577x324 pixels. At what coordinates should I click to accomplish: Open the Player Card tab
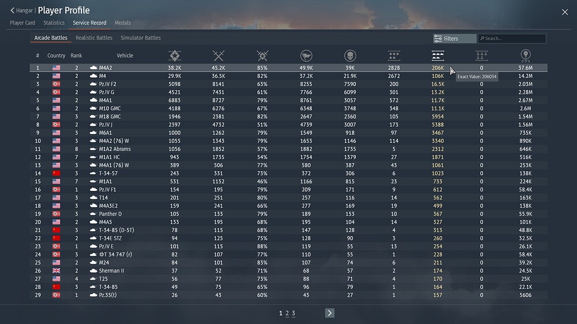(23, 23)
